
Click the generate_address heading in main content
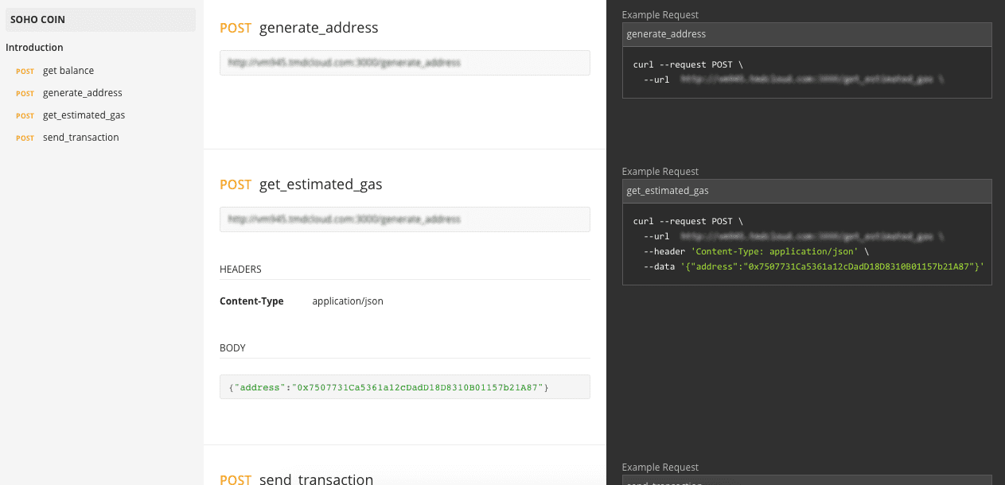pyautogui.click(x=318, y=28)
